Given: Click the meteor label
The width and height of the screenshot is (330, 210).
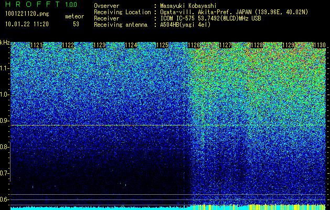Looking at the screenshot, I should point(74,16).
